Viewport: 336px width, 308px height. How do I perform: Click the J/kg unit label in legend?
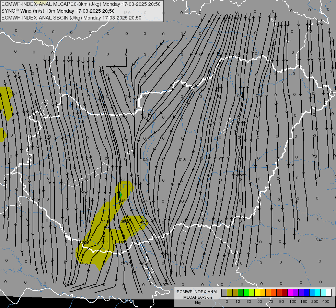pyautogui.click(x=198, y=303)
